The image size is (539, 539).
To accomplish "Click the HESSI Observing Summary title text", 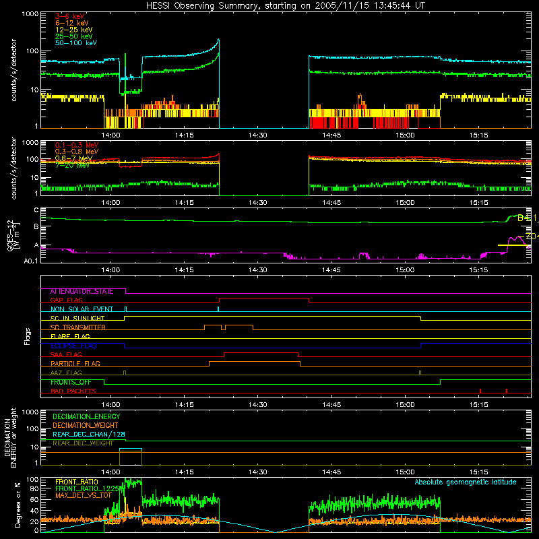I will click(285, 5).
